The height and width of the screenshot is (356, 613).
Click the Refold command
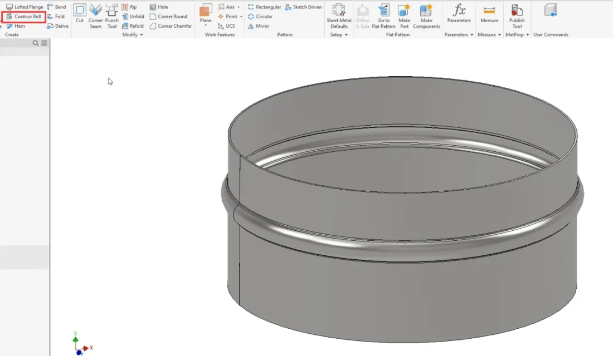coord(133,26)
